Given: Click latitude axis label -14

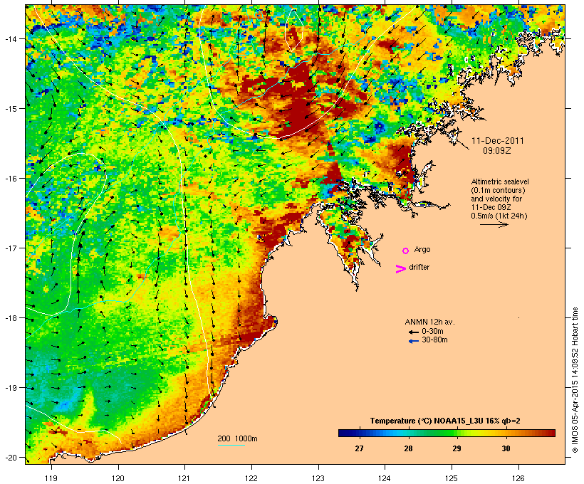Looking at the screenshot, I should point(11,38).
